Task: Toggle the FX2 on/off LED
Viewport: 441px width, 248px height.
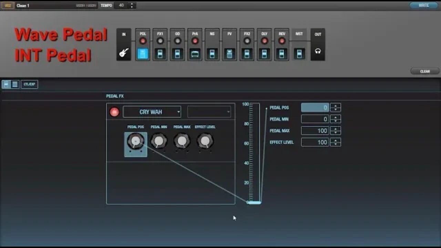Action: pos(247,41)
